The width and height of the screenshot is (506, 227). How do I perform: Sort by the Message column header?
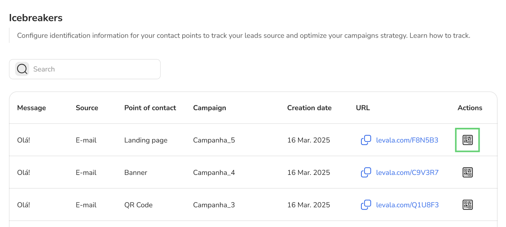pos(31,108)
